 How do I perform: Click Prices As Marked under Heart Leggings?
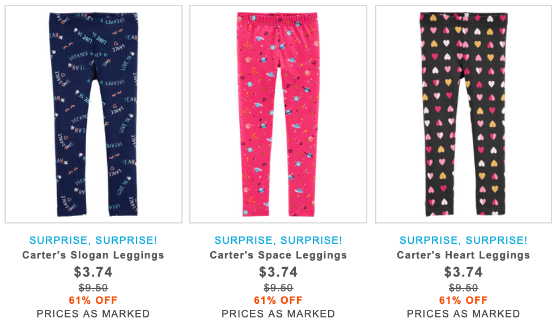[x=463, y=314]
